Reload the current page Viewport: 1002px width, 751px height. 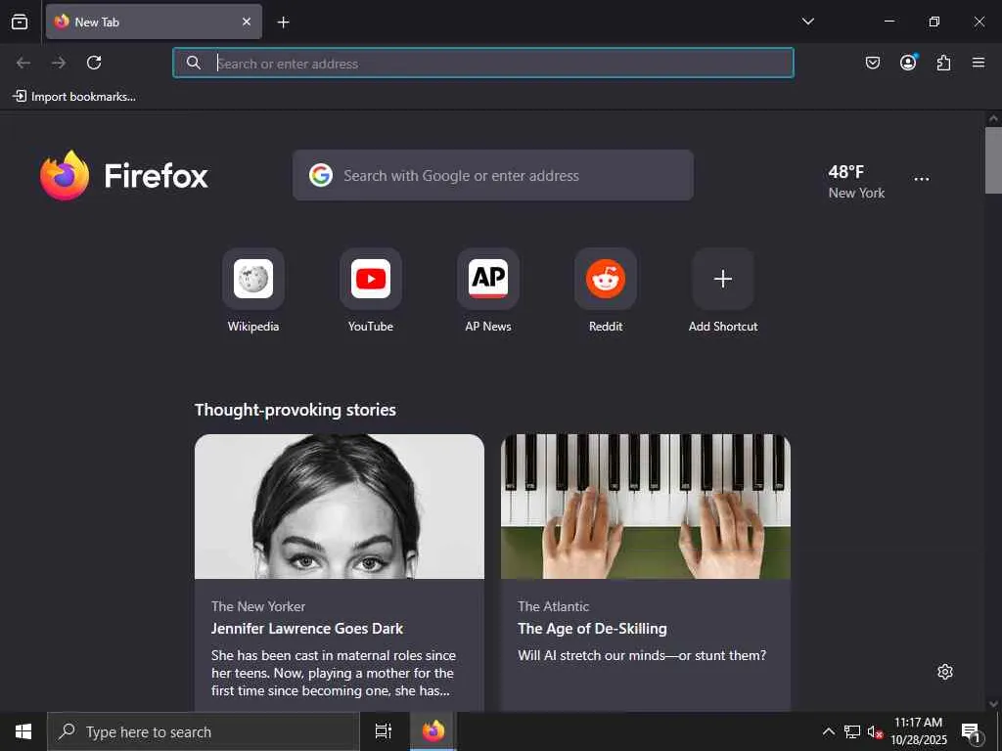click(94, 63)
